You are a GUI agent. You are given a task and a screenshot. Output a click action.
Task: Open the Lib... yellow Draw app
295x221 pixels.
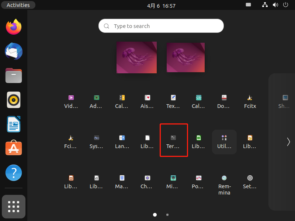click(250, 138)
